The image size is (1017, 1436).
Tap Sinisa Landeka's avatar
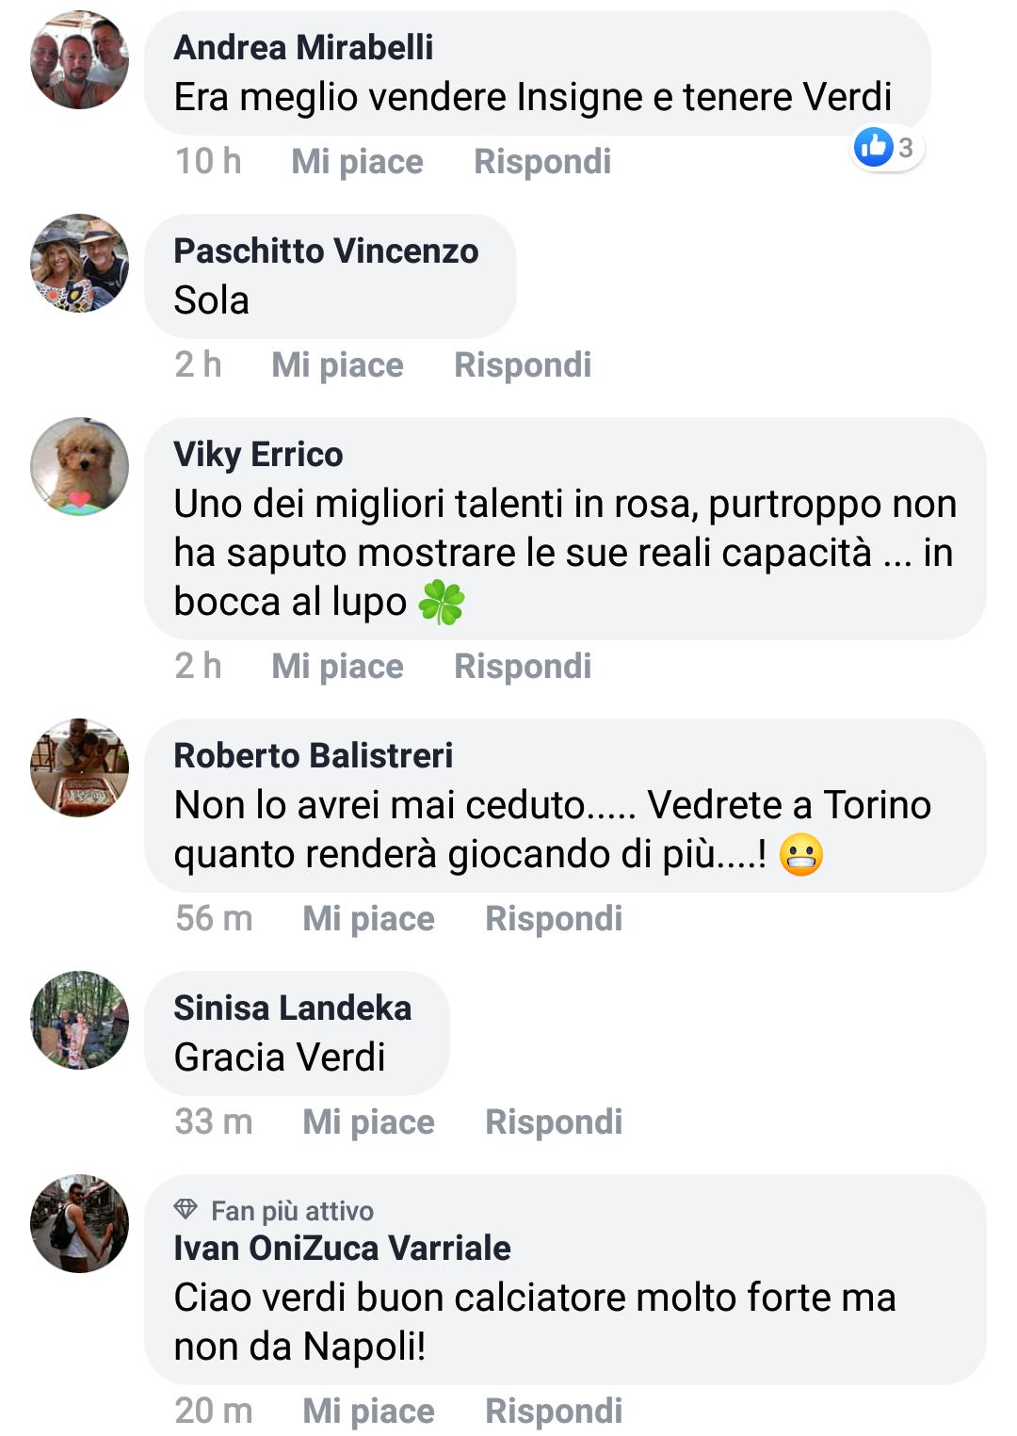pos(79,1021)
